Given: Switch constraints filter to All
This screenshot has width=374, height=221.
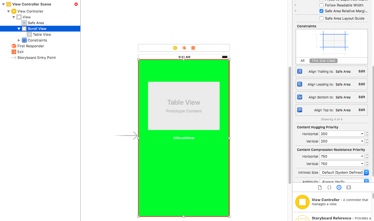Looking at the screenshot, I should pos(302,60).
